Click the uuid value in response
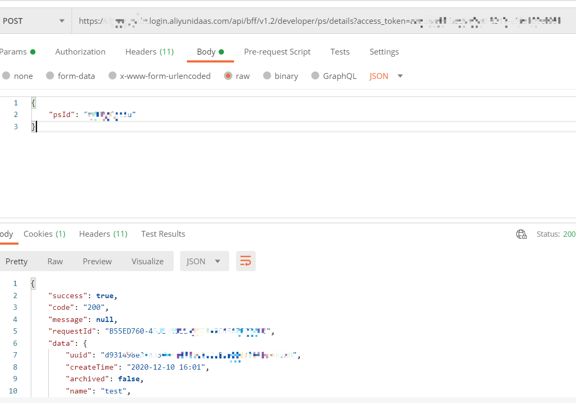 (x=199, y=355)
